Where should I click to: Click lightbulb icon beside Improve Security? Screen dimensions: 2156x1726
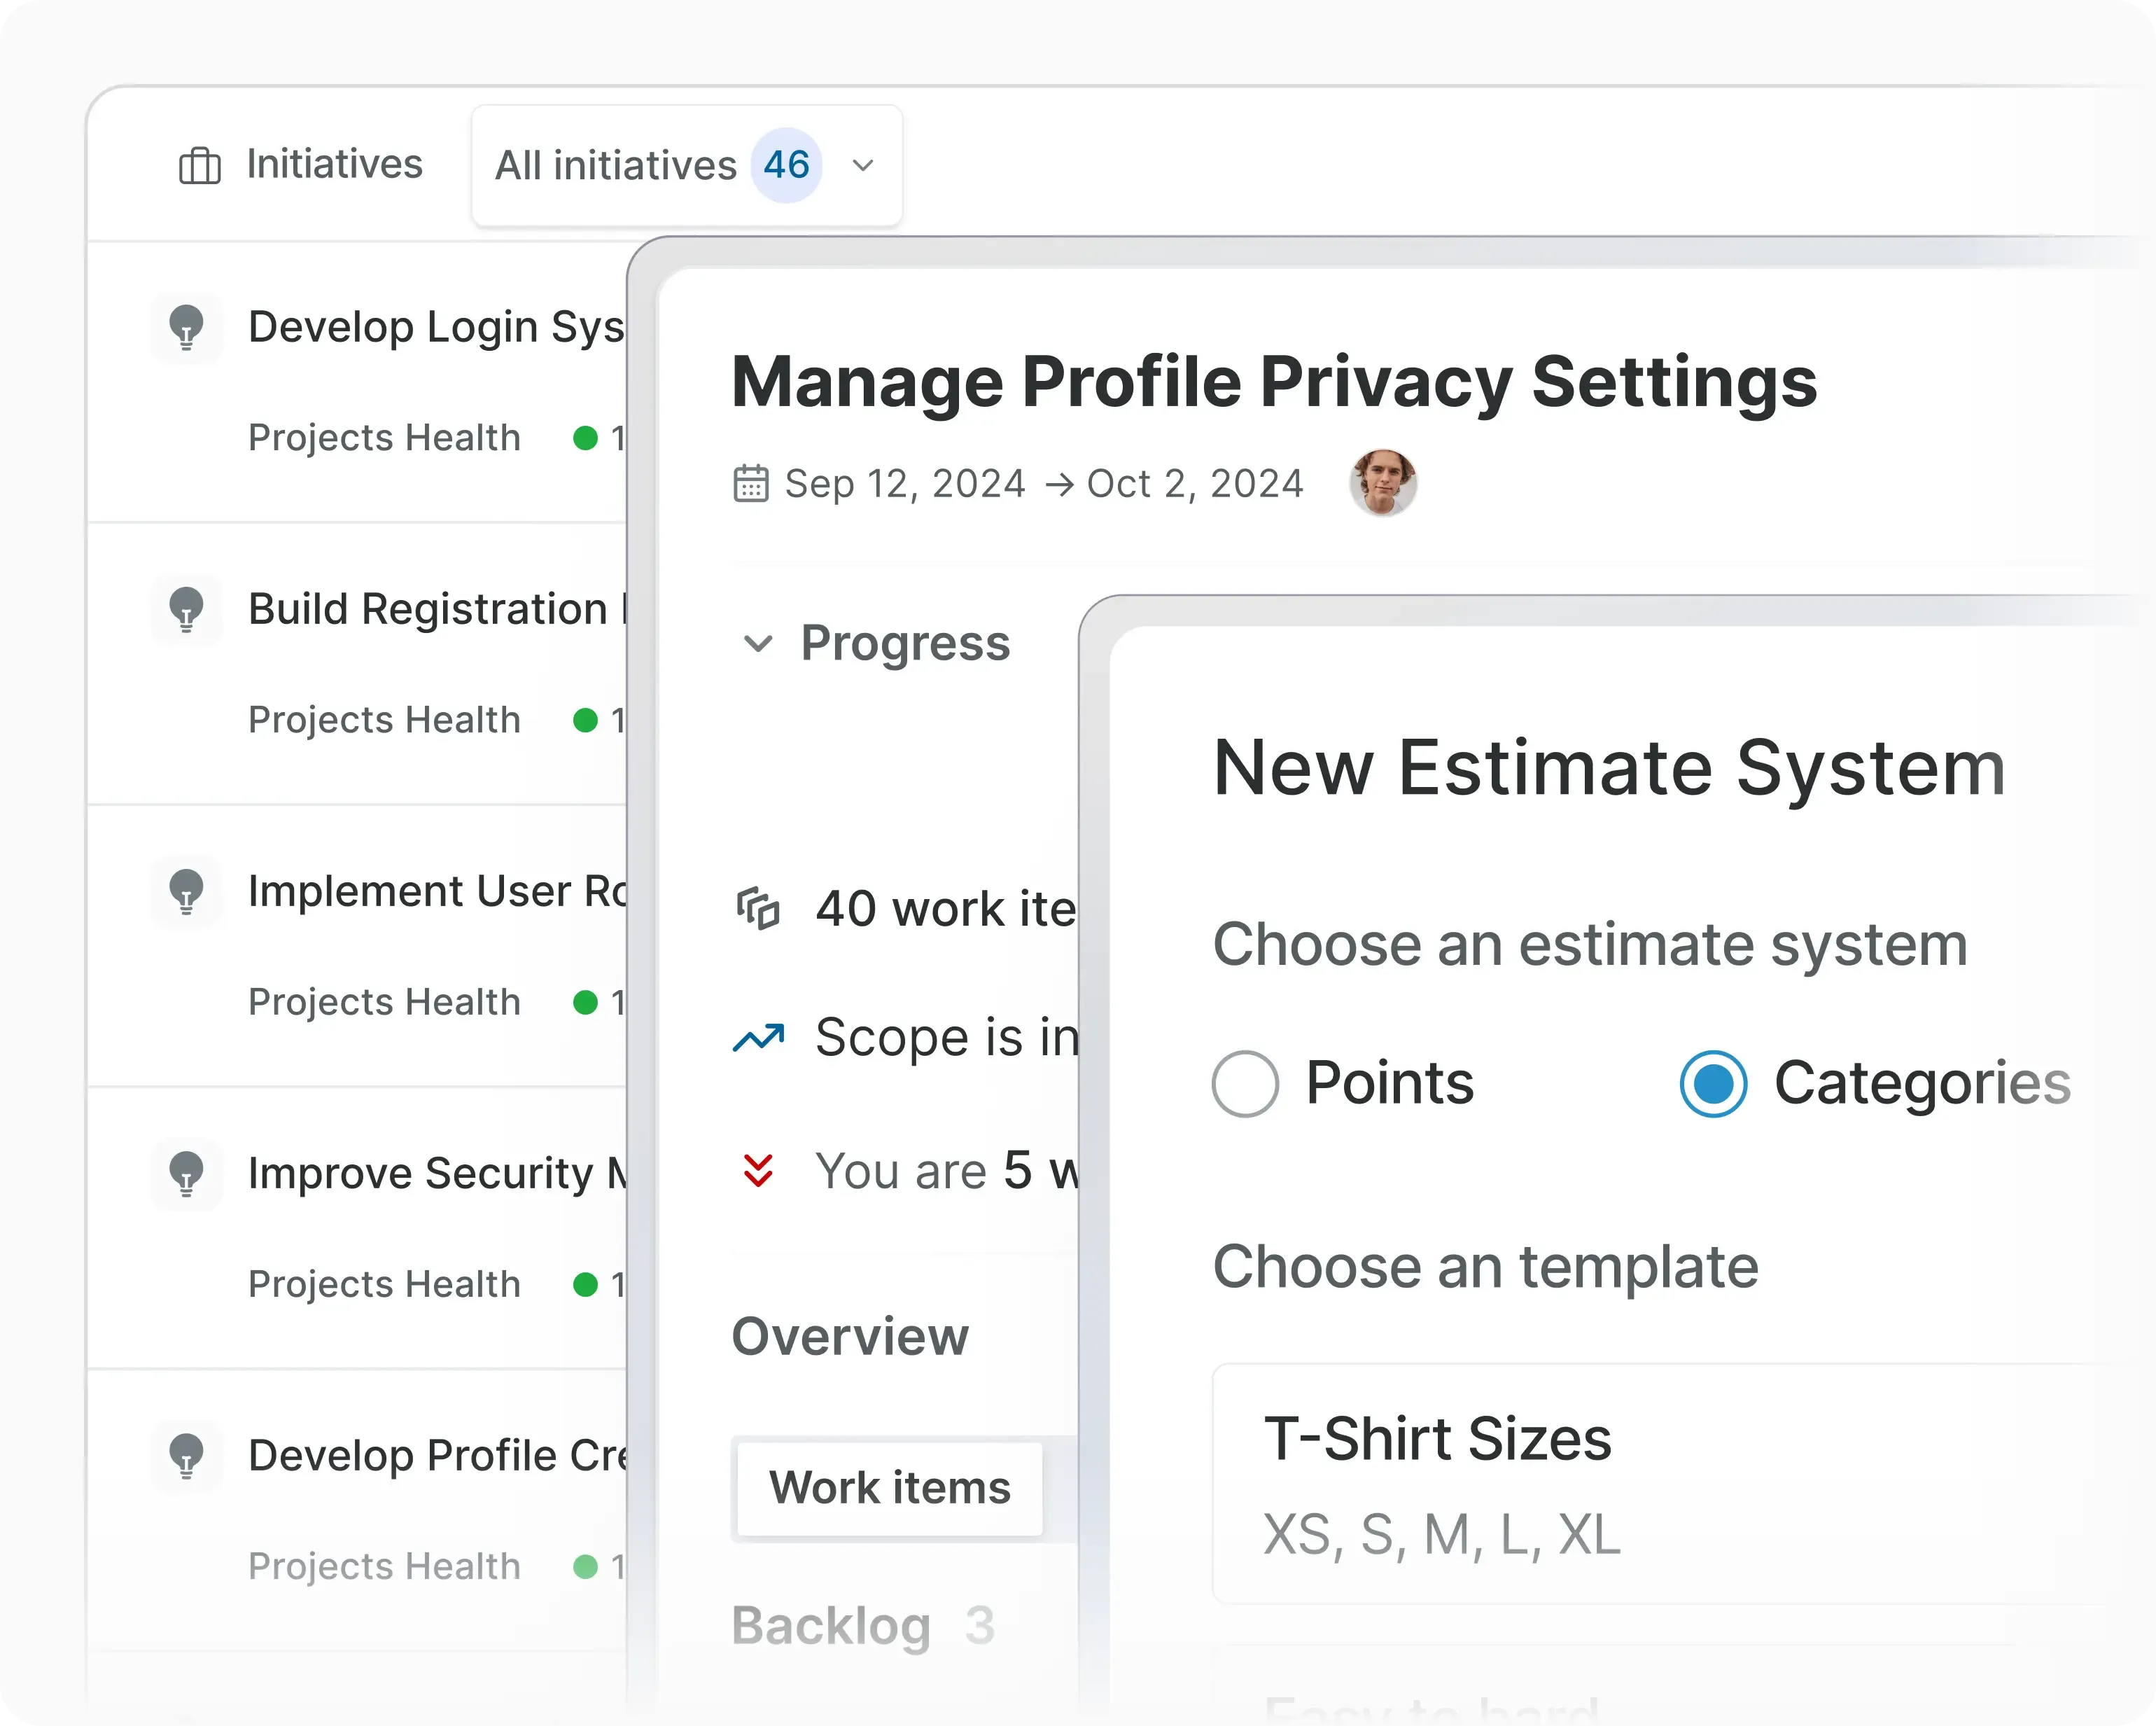click(186, 1174)
